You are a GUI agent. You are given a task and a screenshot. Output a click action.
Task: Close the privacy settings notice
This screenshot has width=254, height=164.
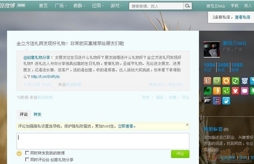[187, 125]
